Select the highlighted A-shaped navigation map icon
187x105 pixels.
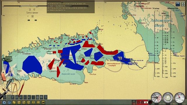point(9,97)
